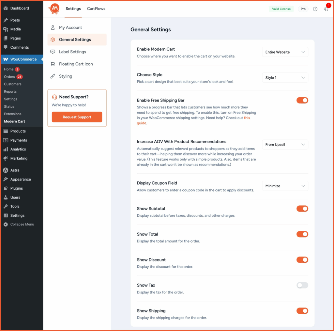The width and height of the screenshot is (334, 331).
Task: Open the Styling section
Action: 77,76
